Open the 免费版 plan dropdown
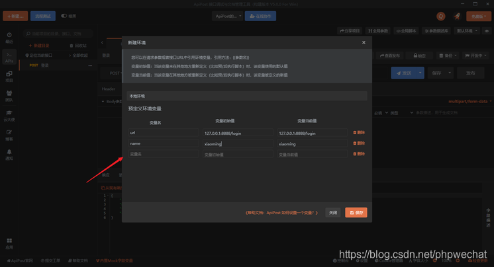 [x=479, y=17]
